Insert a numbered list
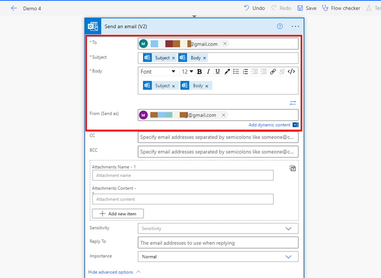Screen dimensions: 381x278 pos(245,71)
